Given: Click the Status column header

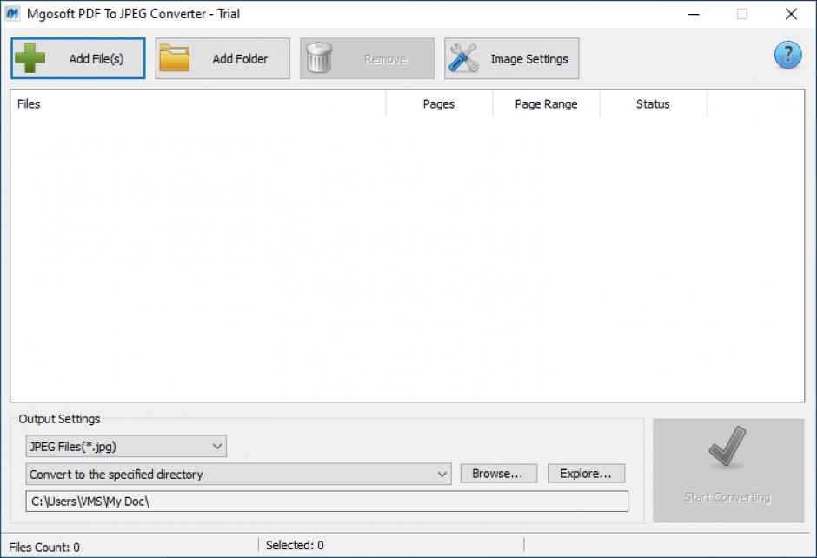Looking at the screenshot, I should click(x=653, y=103).
